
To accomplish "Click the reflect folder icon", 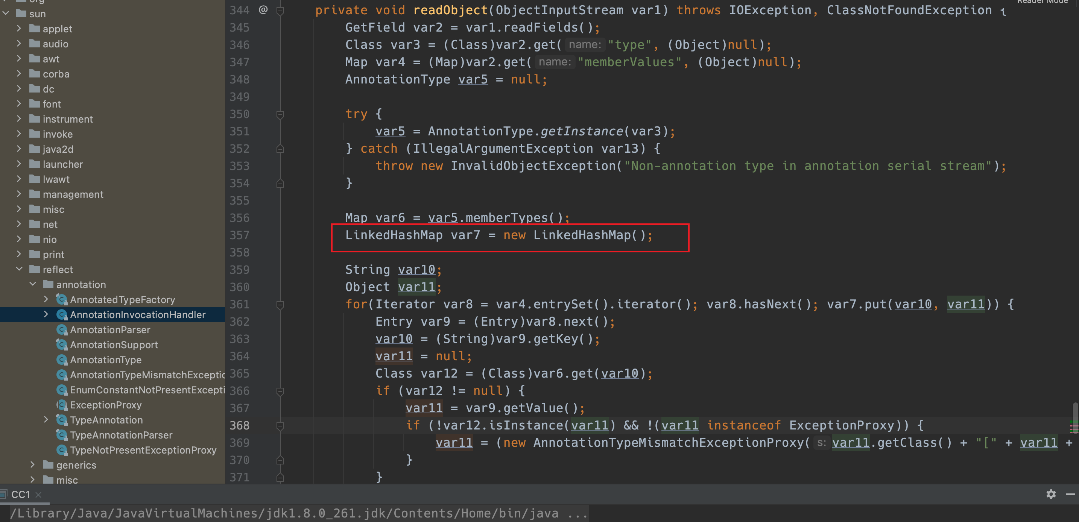I will 35,269.
